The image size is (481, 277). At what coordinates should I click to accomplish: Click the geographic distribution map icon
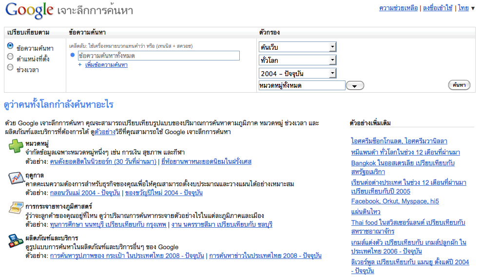(15, 209)
